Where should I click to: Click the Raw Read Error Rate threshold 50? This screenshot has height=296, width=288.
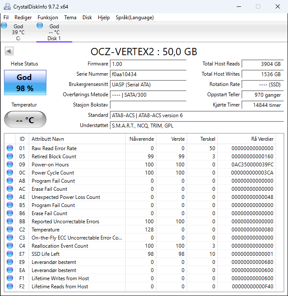coord(212,148)
